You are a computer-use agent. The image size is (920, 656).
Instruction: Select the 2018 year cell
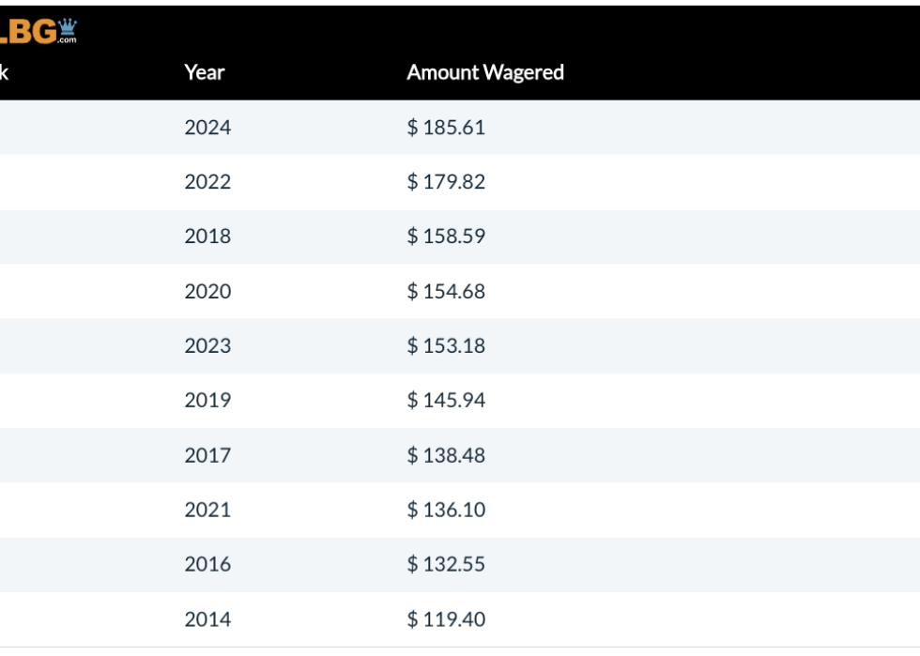point(207,236)
